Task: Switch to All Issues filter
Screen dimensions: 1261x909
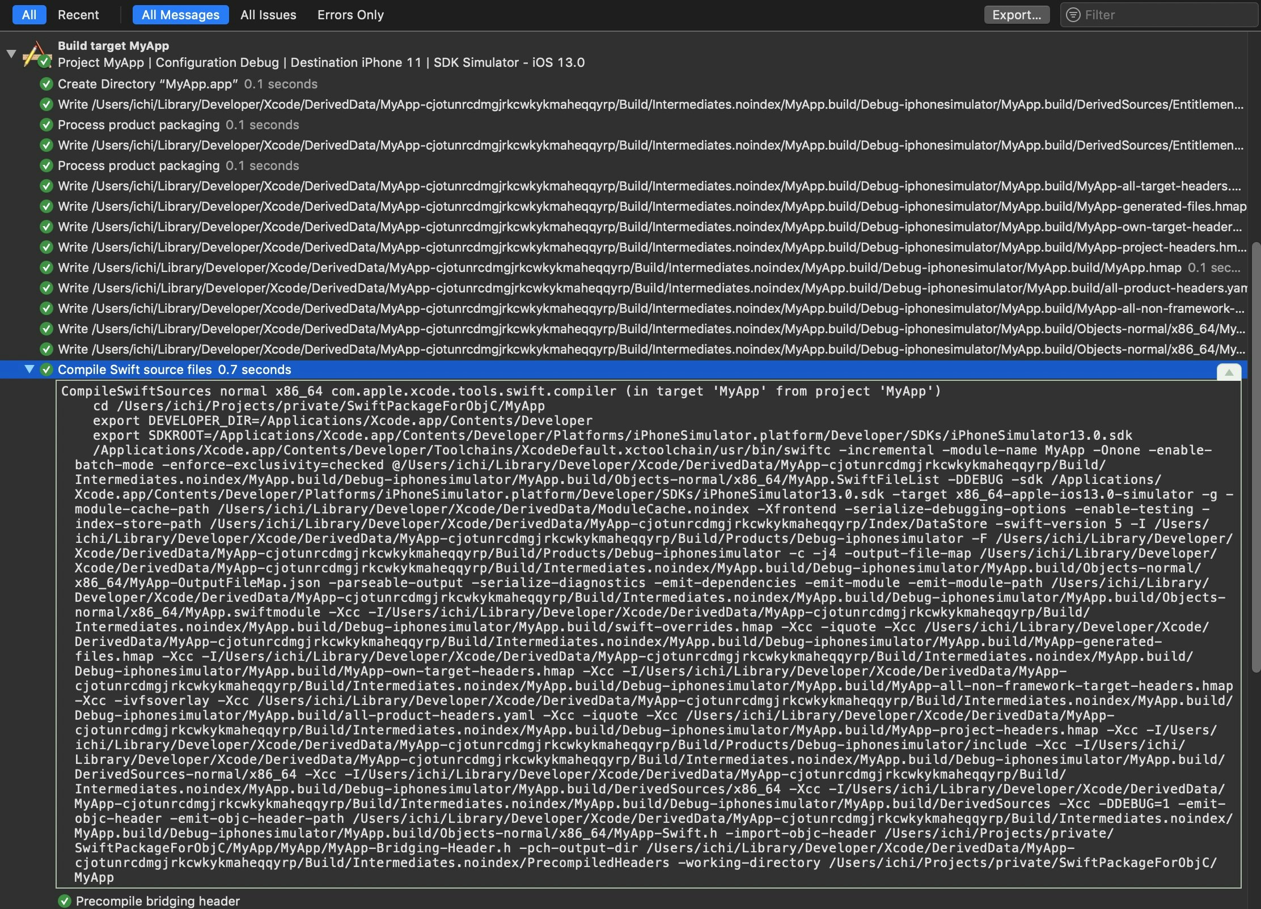Action: 268,15
